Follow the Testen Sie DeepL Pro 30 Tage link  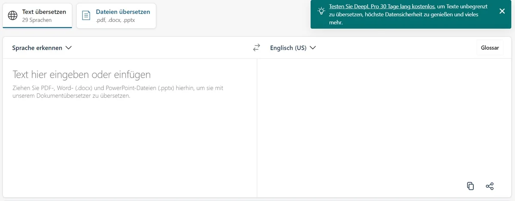382,6
